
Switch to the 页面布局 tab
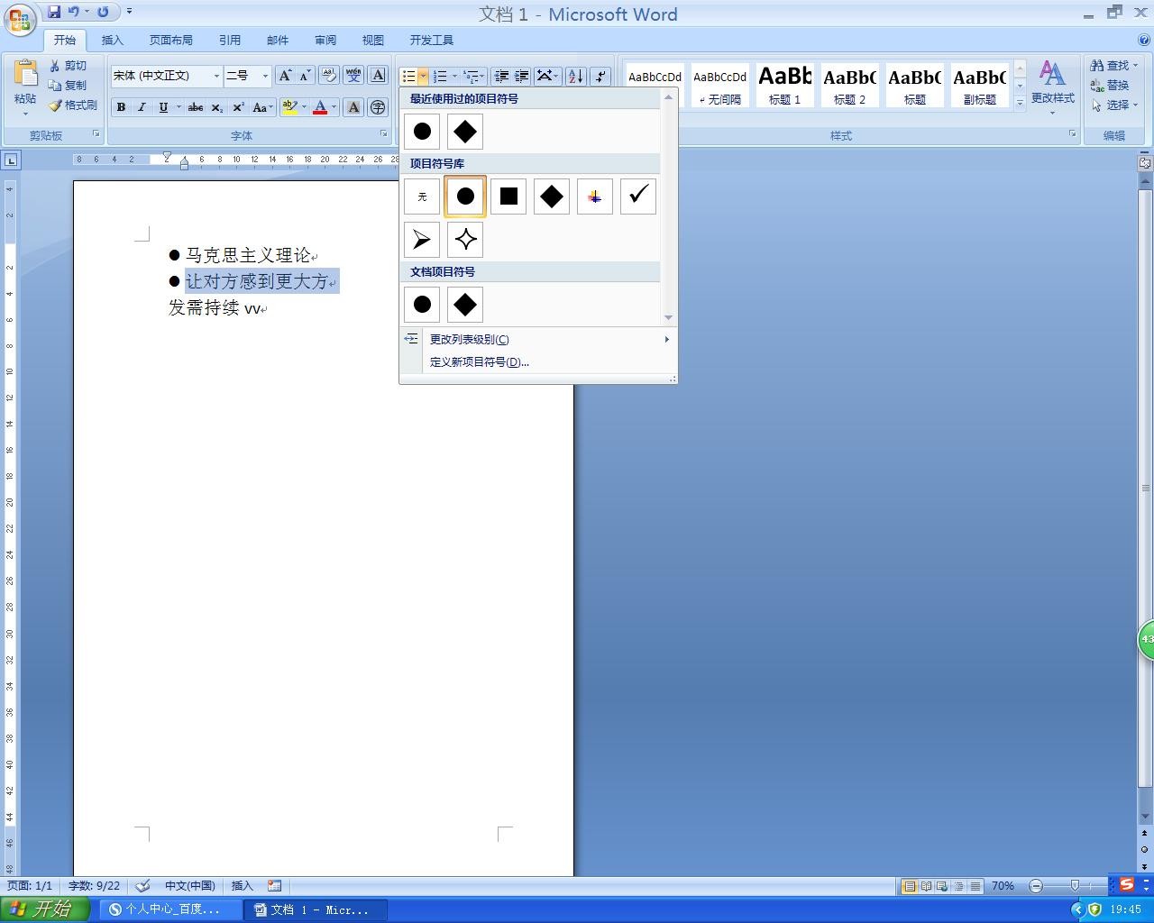pyautogui.click(x=171, y=40)
